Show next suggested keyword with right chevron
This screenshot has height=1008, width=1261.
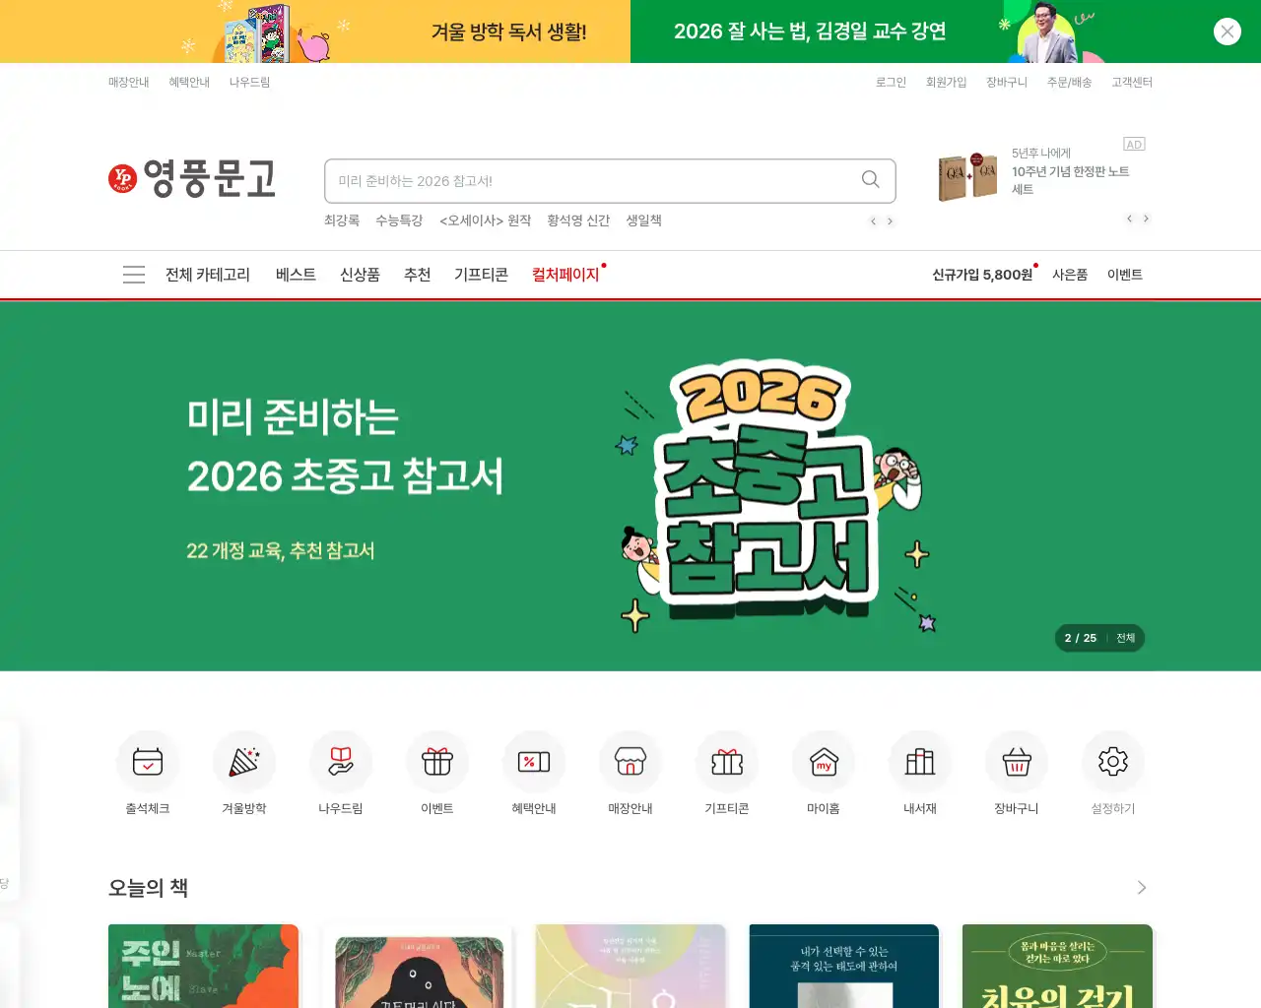pos(891,221)
